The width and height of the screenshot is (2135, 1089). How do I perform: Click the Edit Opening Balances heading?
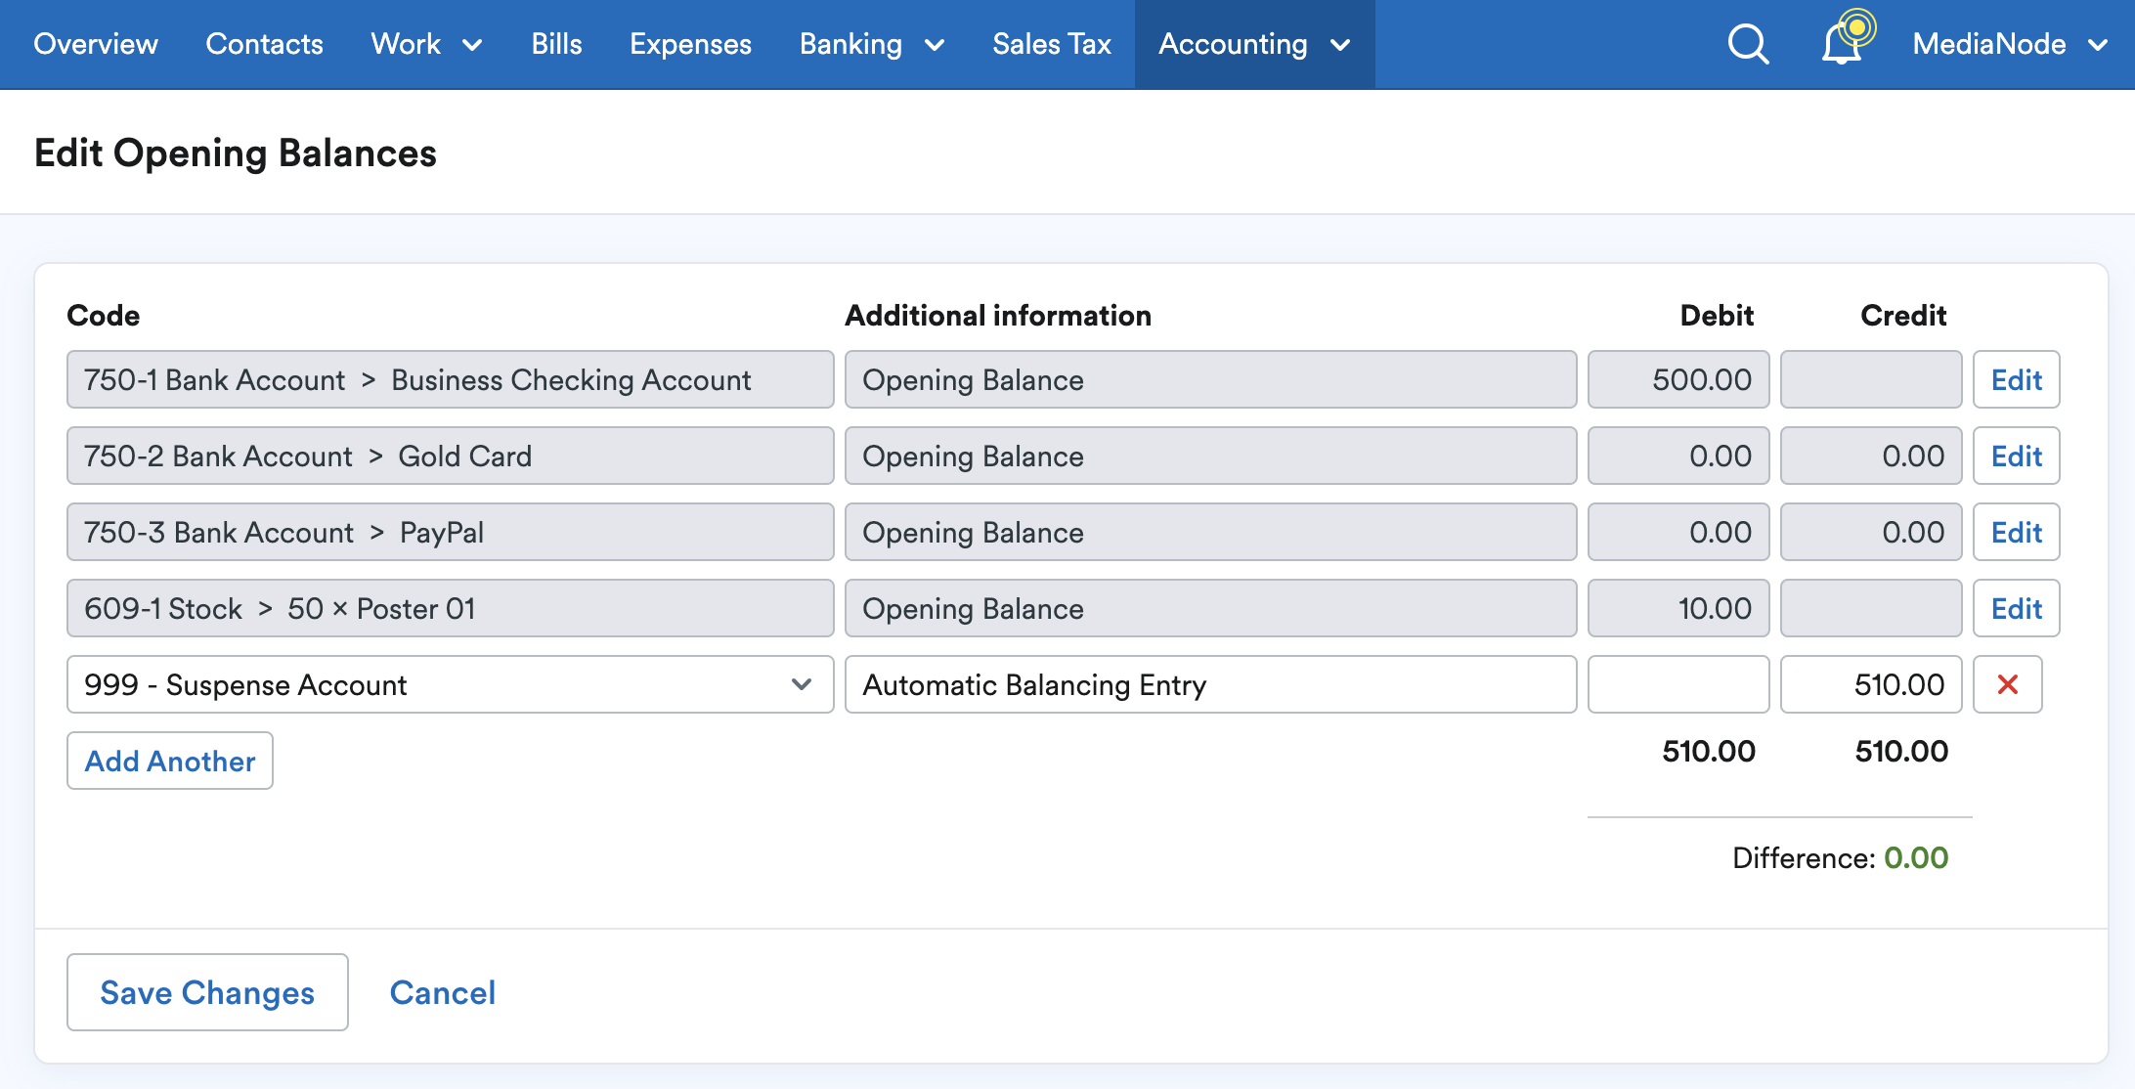coord(236,153)
